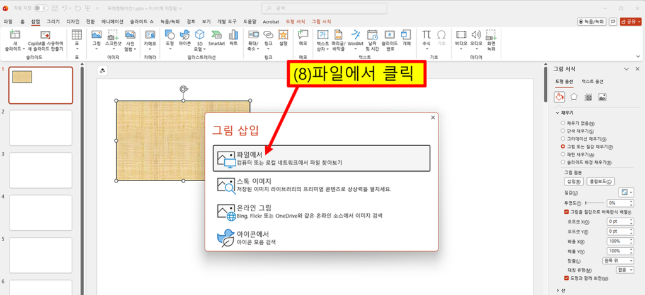Click the 개체 (Object) icon
This screenshot has width=645, height=295.
[406, 35]
